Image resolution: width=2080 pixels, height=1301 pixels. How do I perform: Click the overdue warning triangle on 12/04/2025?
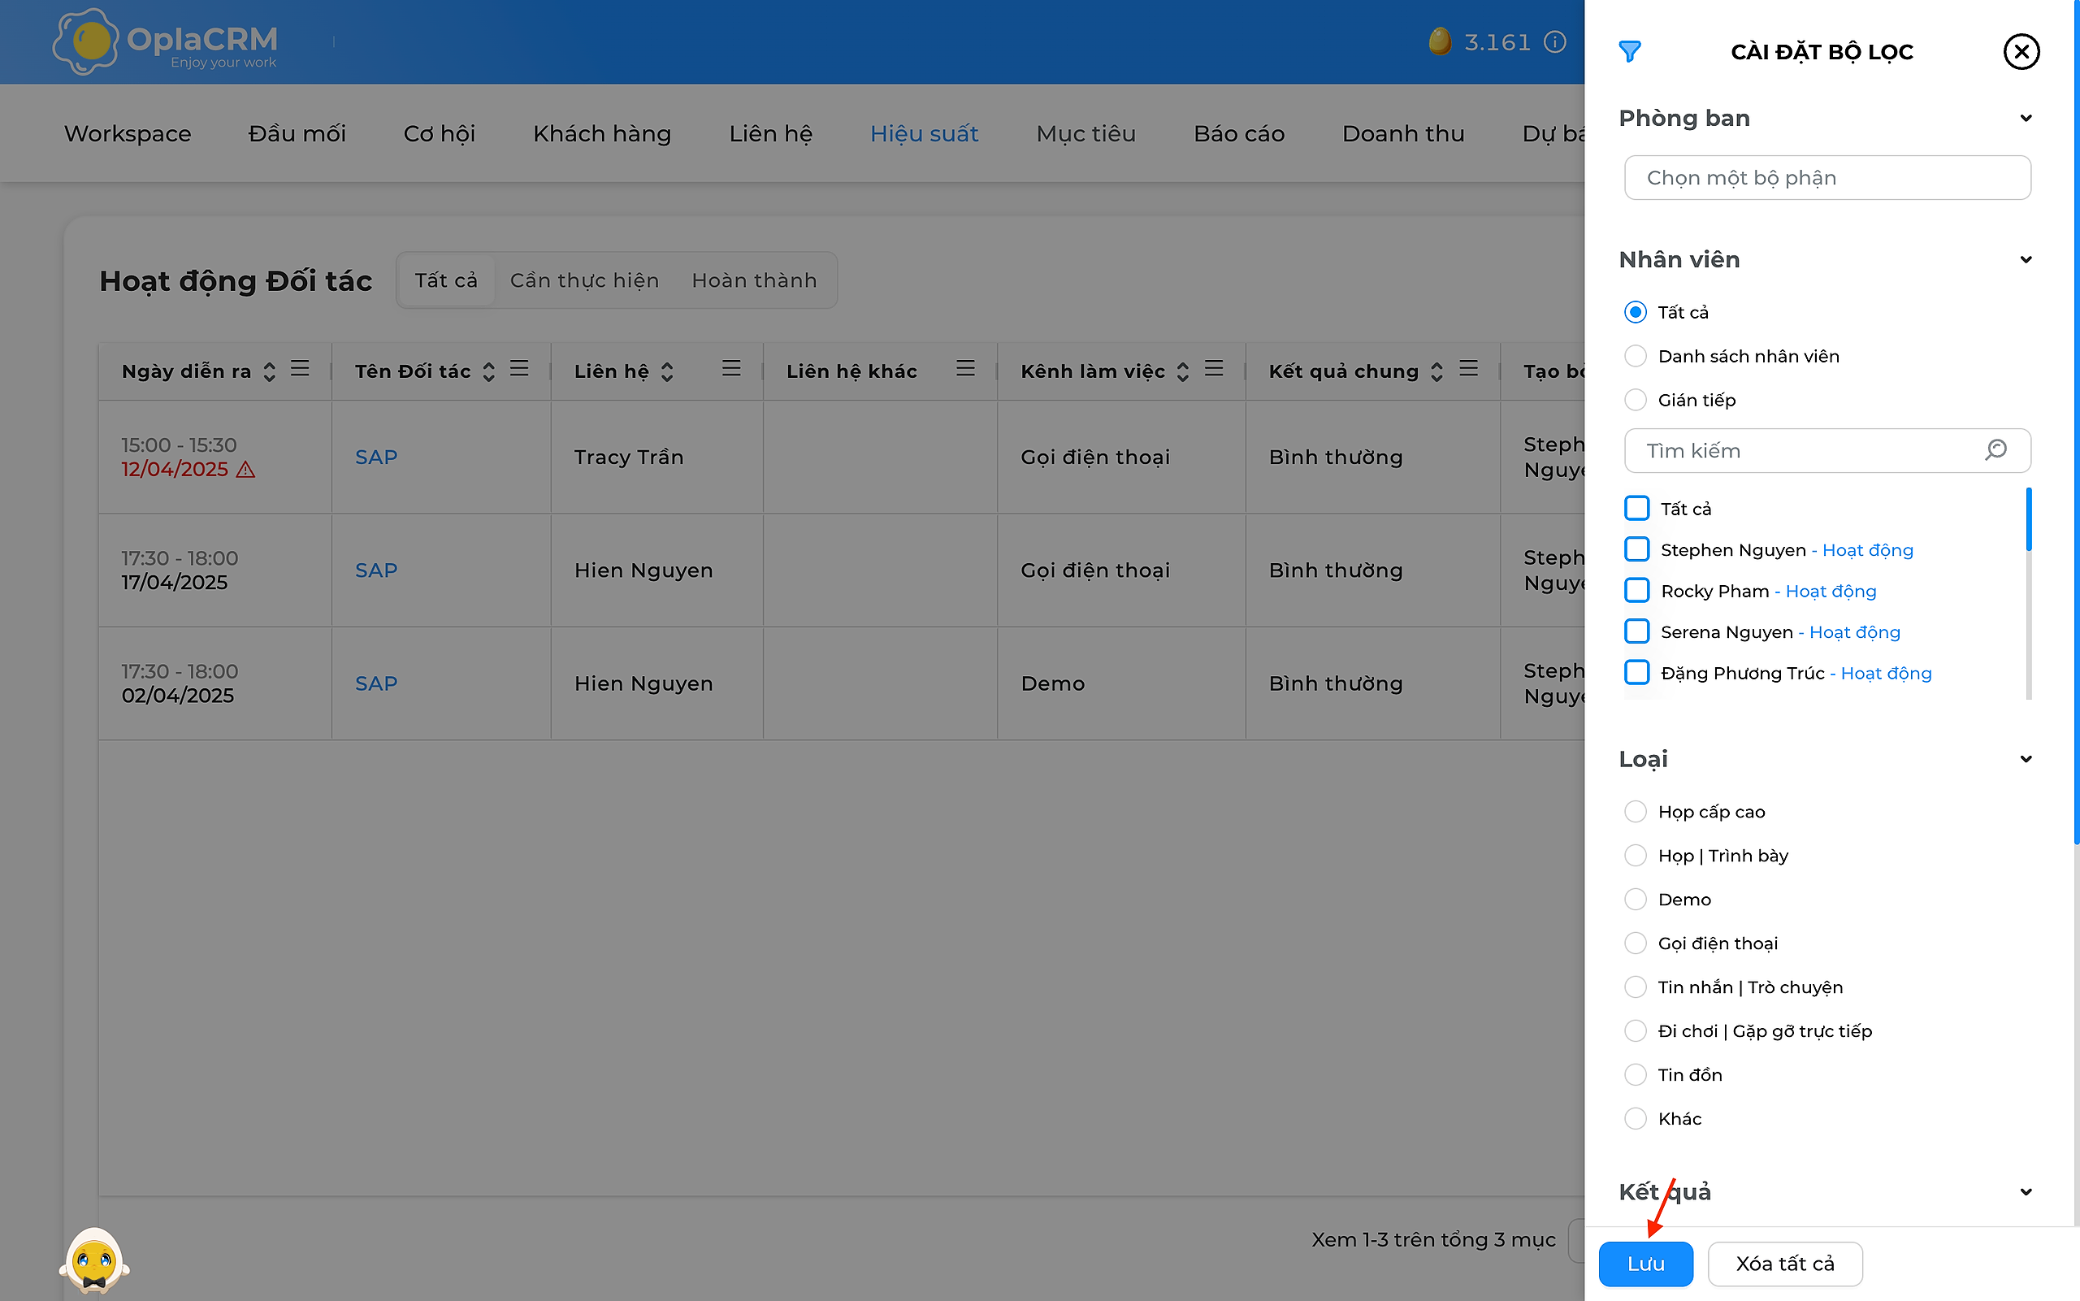tap(246, 470)
